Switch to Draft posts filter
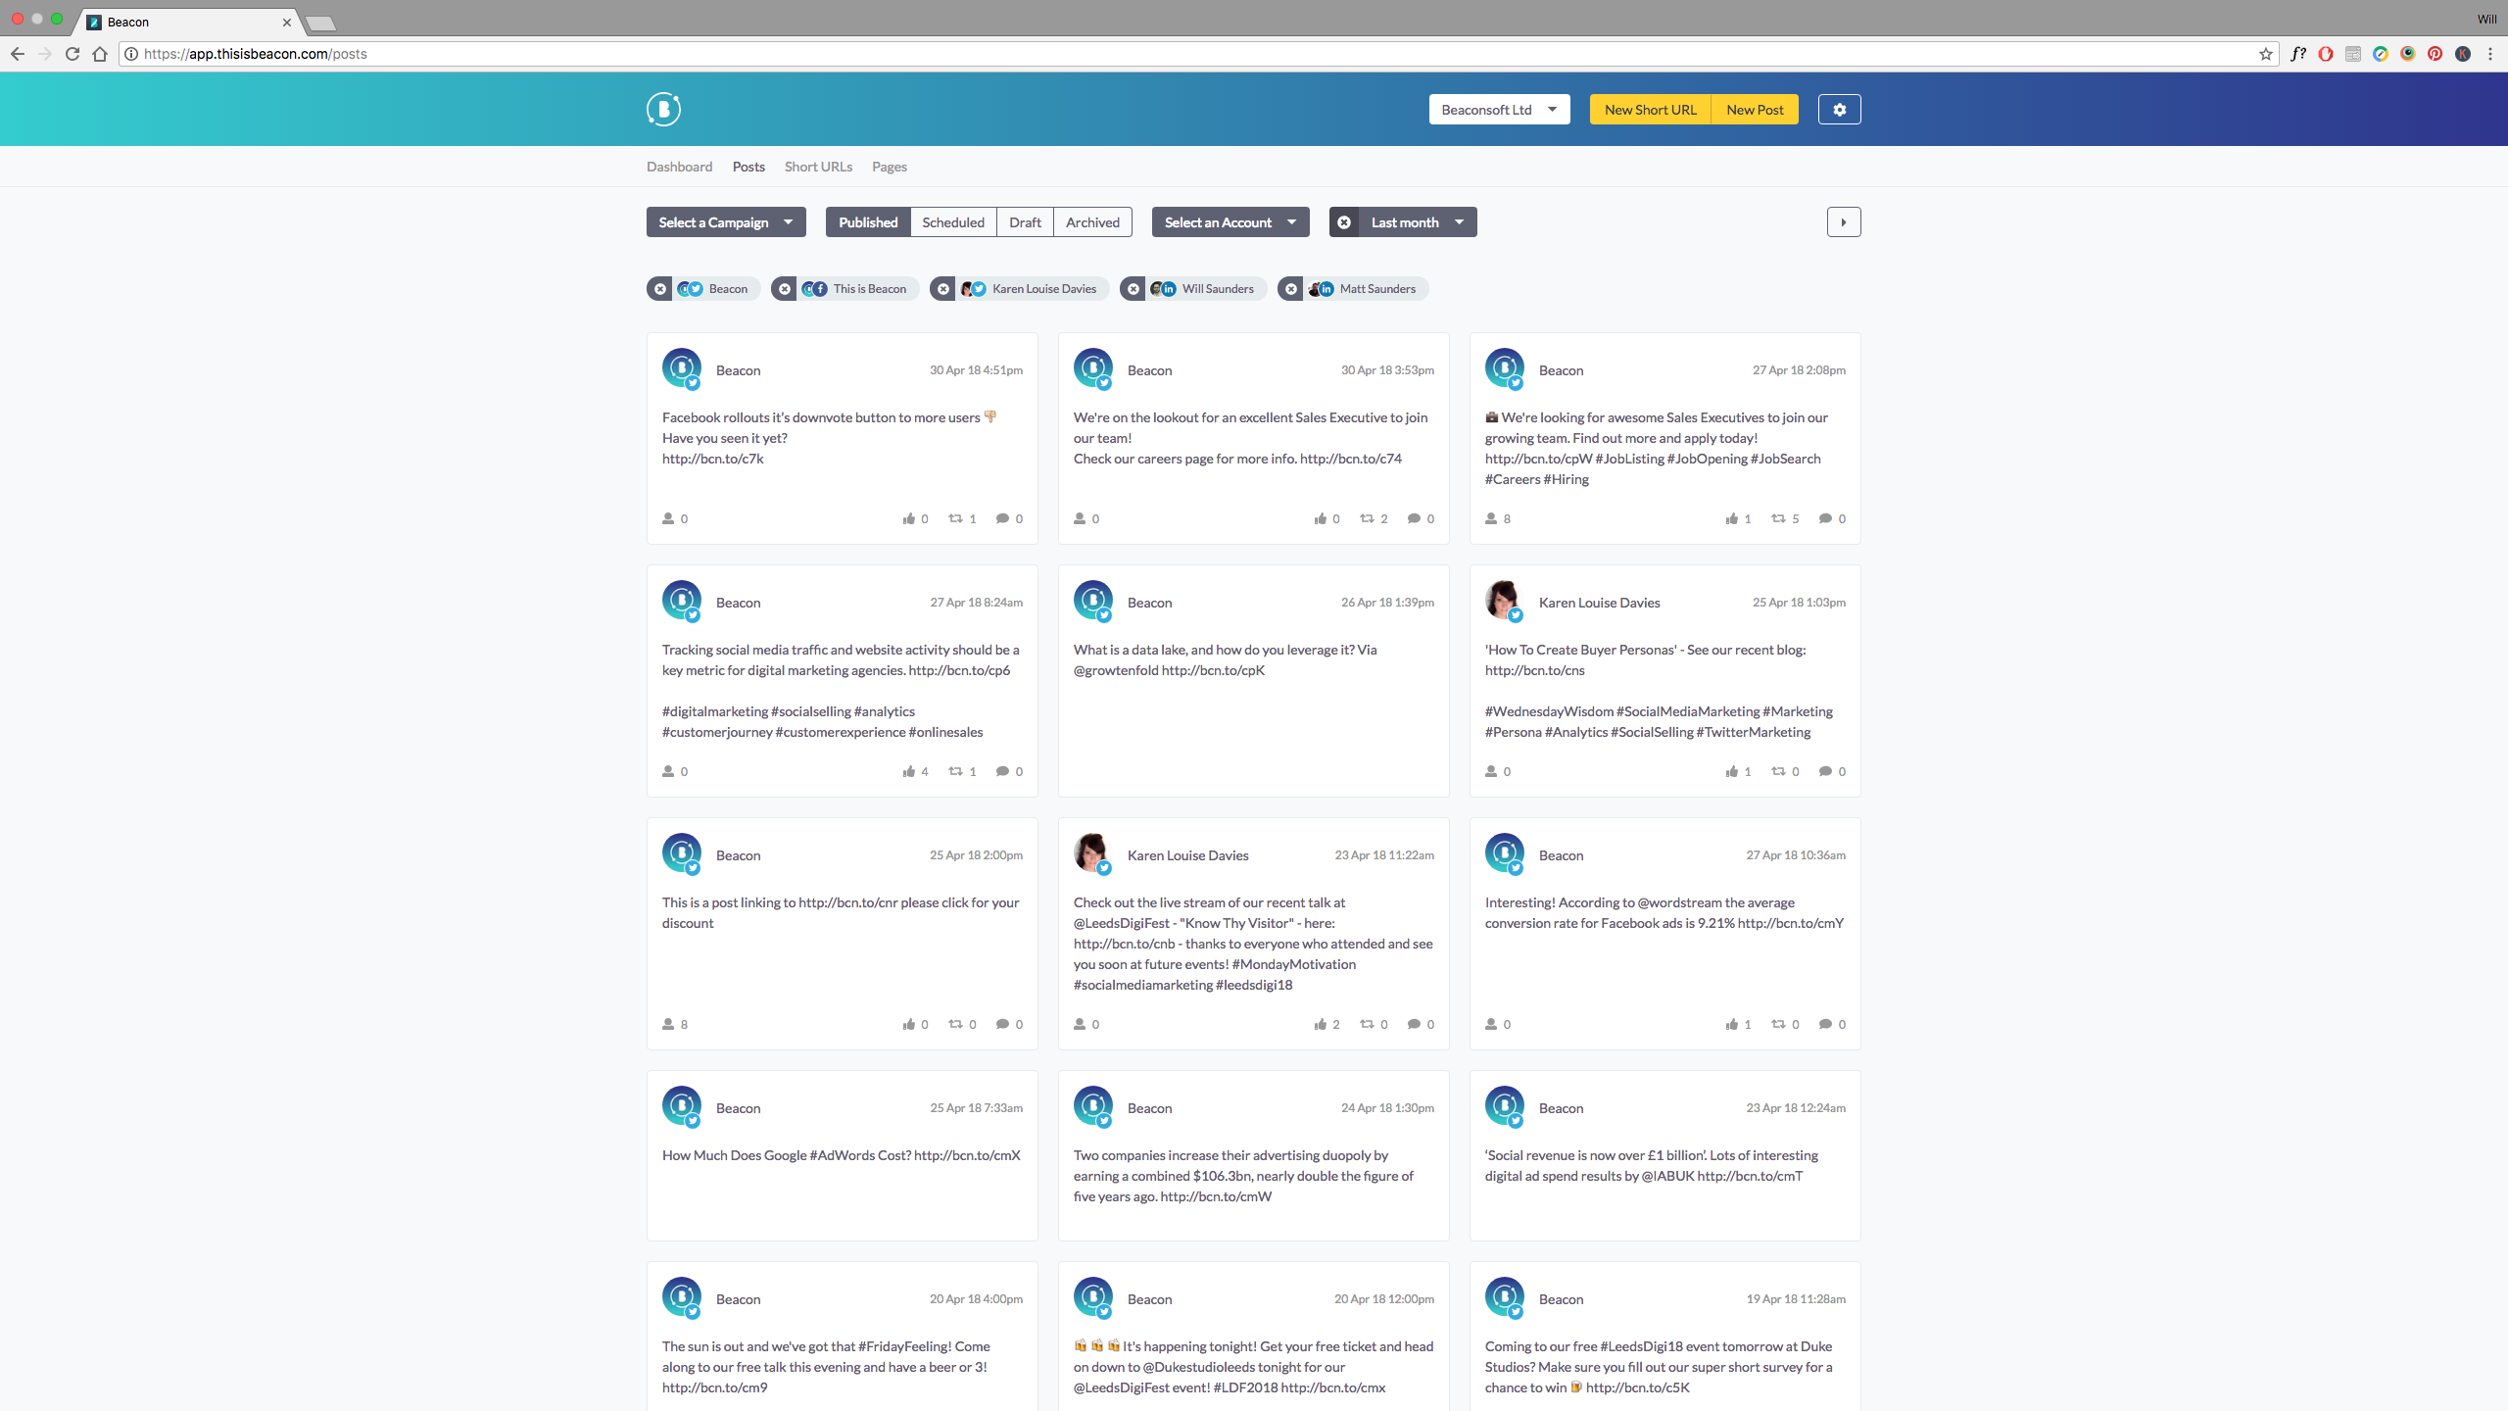2508x1411 pixels. click(1025, 222)
